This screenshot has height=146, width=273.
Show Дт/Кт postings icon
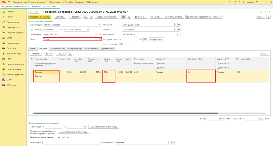click(86, 17)
